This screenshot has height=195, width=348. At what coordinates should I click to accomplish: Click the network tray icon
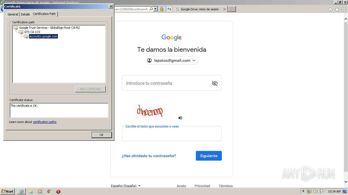tap(309, 191)
